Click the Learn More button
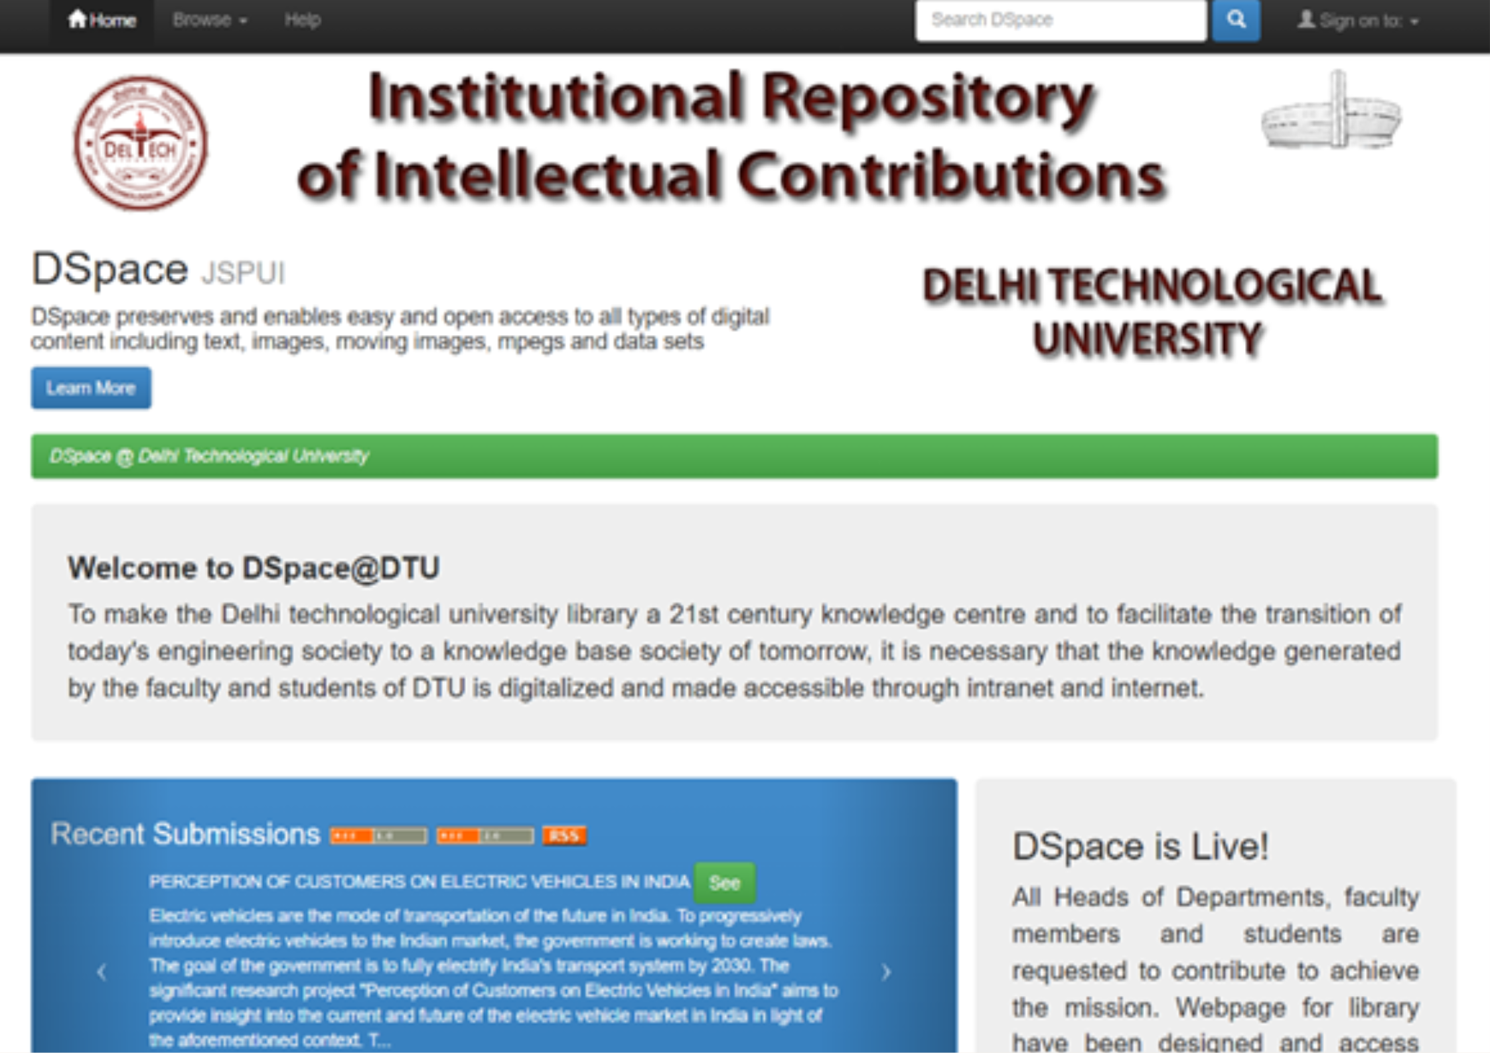 pyautogui.click(x=91, y=387)
